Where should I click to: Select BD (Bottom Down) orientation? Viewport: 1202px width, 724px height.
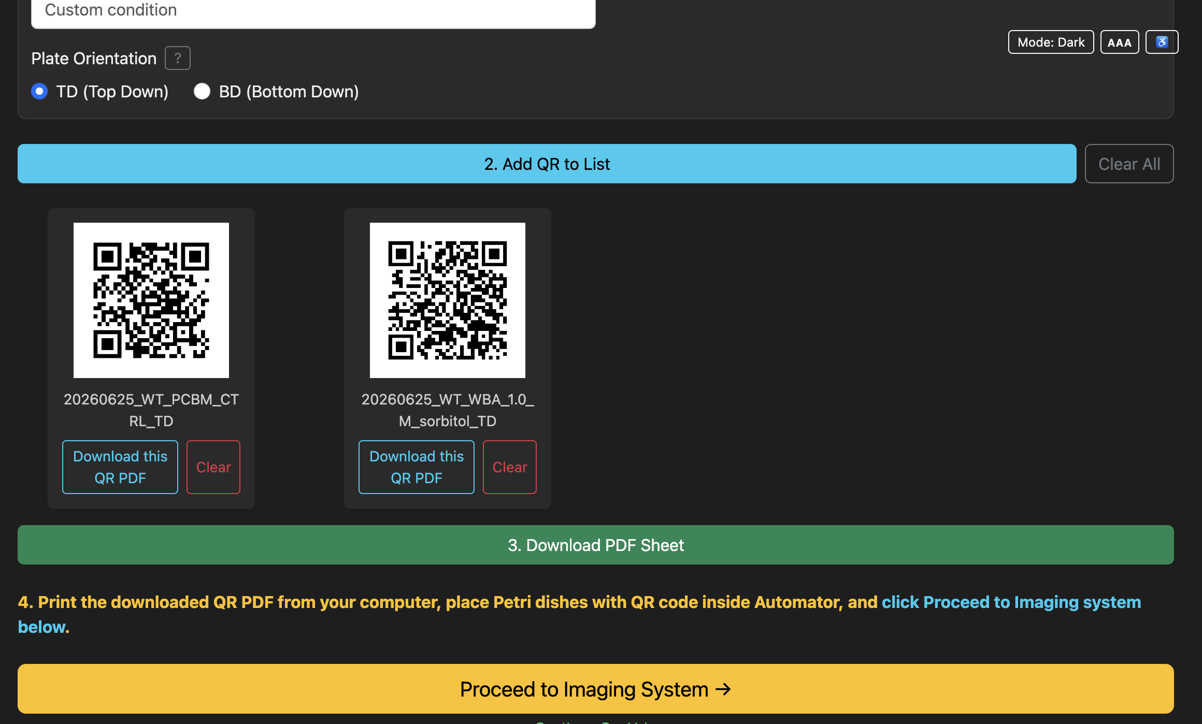202,91
